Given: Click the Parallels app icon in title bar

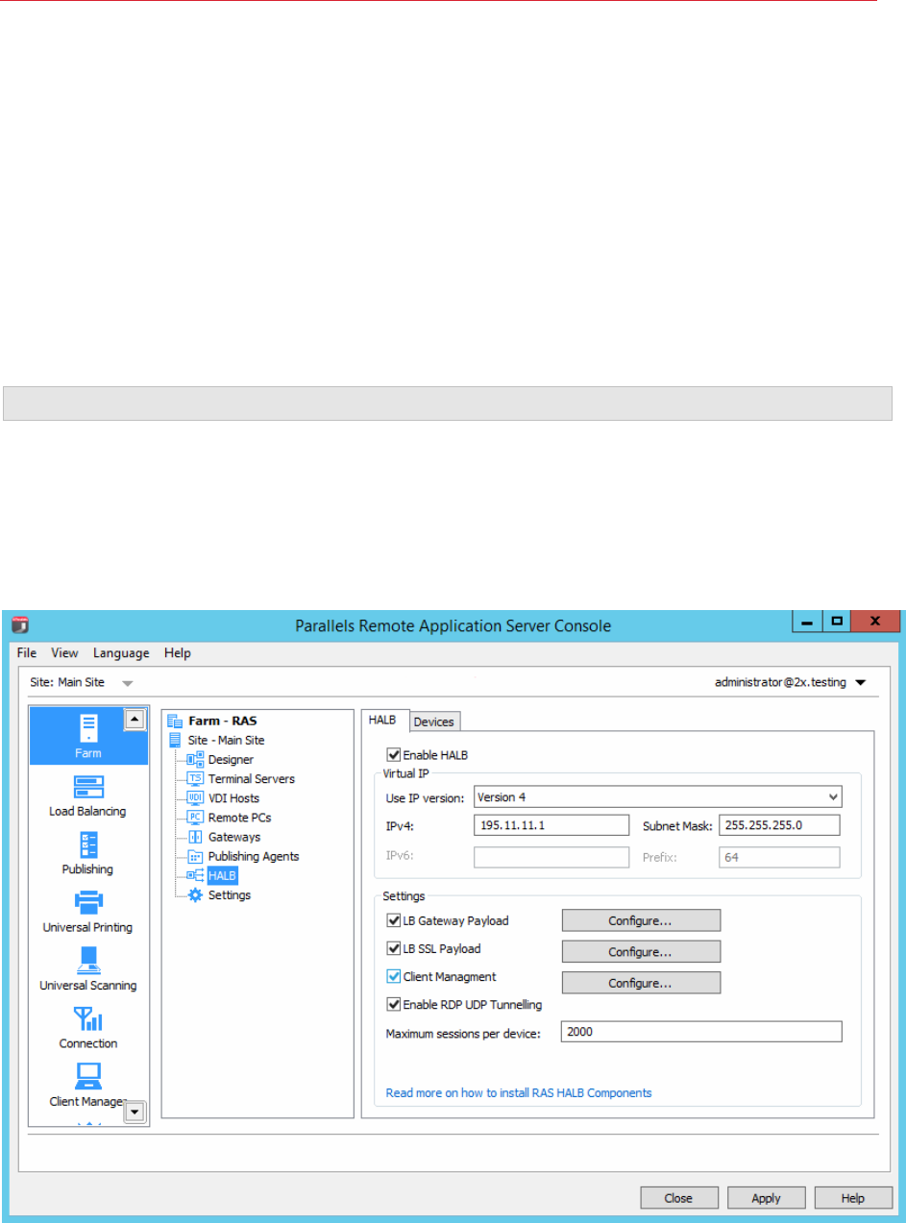Looking at the screenshot, I should (x=20, y=625).
